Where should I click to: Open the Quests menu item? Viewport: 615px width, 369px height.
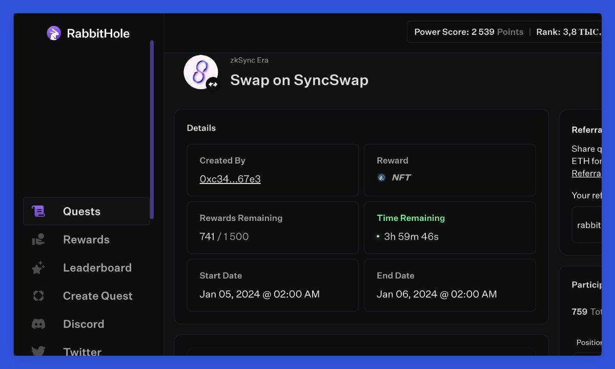[87, 211]
